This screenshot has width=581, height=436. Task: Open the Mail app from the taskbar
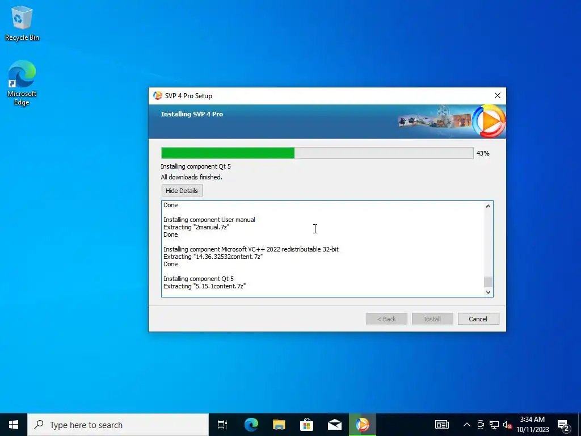point(335,425)
